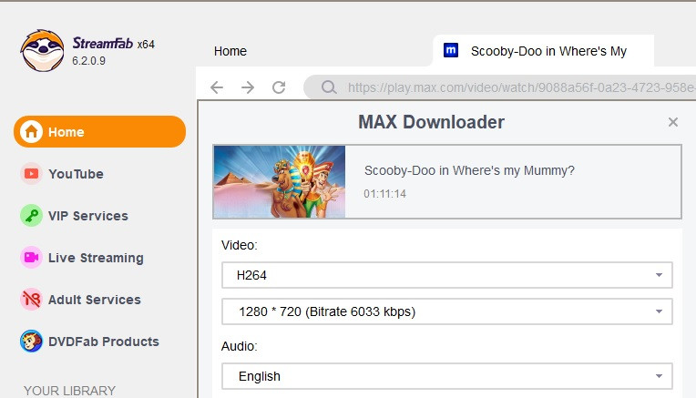
Task: Open the English audio language dropdown
Action: point(446,376)
